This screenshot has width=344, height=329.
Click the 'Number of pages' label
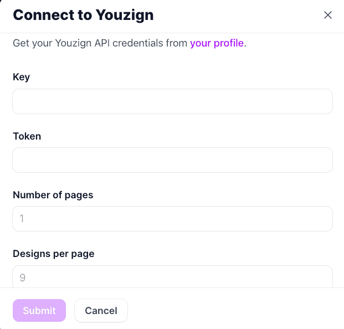pos(53,195)
